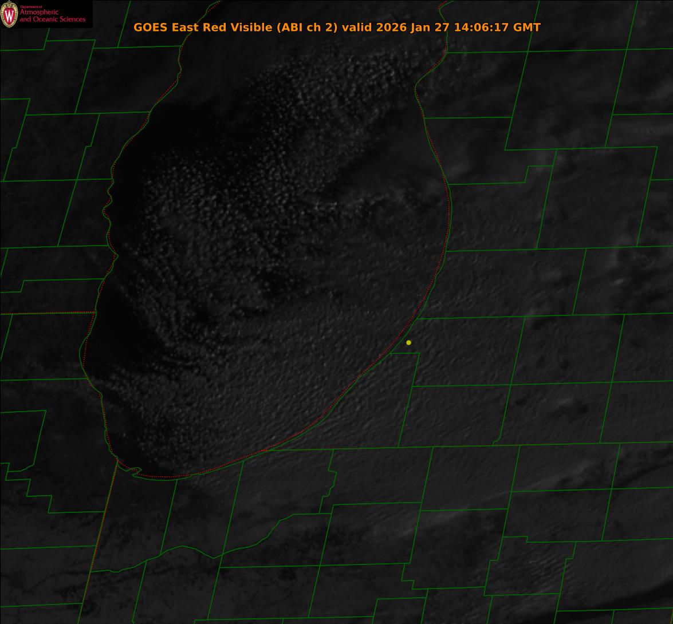This screenshot has height=624, width=673.
Task: Click the horizontal red dotted border at the left edge
Action: pos(46,313)
